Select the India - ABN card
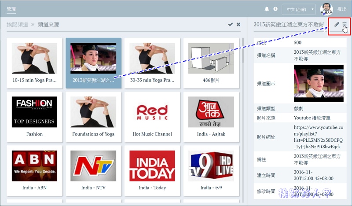 click(x=35, y=171)
